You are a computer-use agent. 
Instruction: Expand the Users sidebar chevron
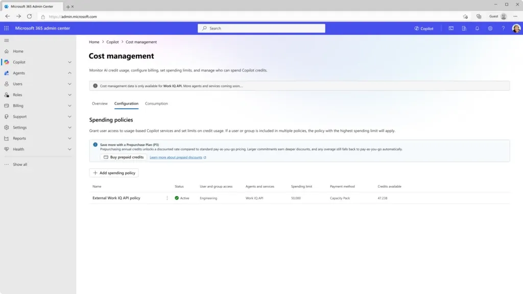coord(69,84)
